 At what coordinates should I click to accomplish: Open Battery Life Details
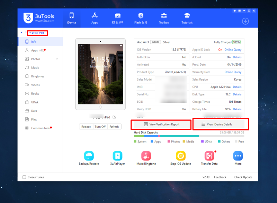(x=237, y=109)
